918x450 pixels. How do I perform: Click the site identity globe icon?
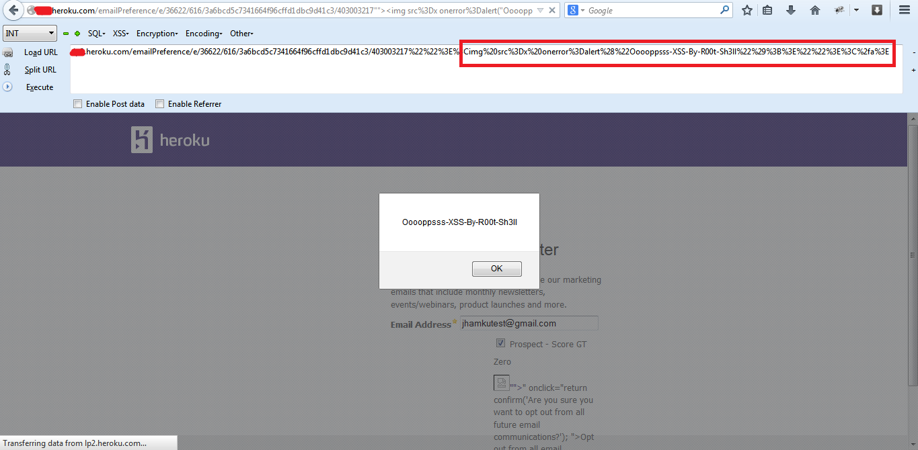(31, 11)
